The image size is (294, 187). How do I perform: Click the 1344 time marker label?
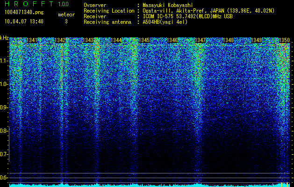pos(116,40)
